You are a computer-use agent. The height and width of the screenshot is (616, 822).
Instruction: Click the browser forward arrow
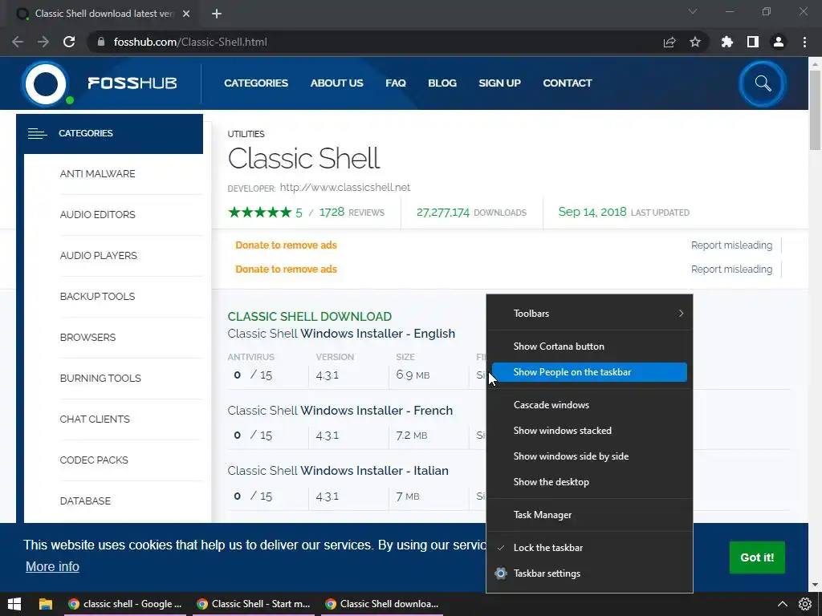coord(43,42)
